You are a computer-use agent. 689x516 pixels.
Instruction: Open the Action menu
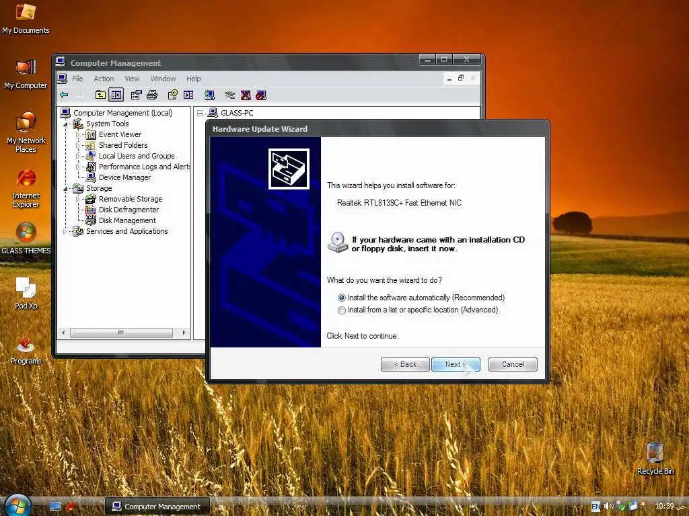(104, 79)
